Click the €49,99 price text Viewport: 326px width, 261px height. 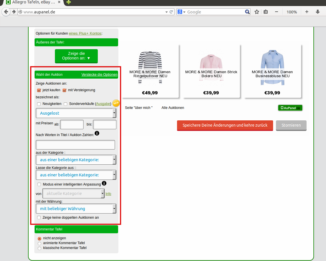[150, 93]
